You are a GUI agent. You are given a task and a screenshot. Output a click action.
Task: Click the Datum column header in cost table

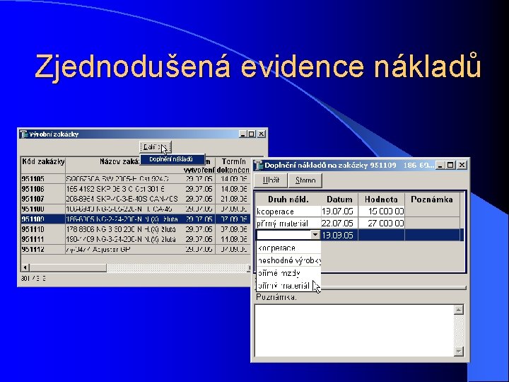point(339,199)
